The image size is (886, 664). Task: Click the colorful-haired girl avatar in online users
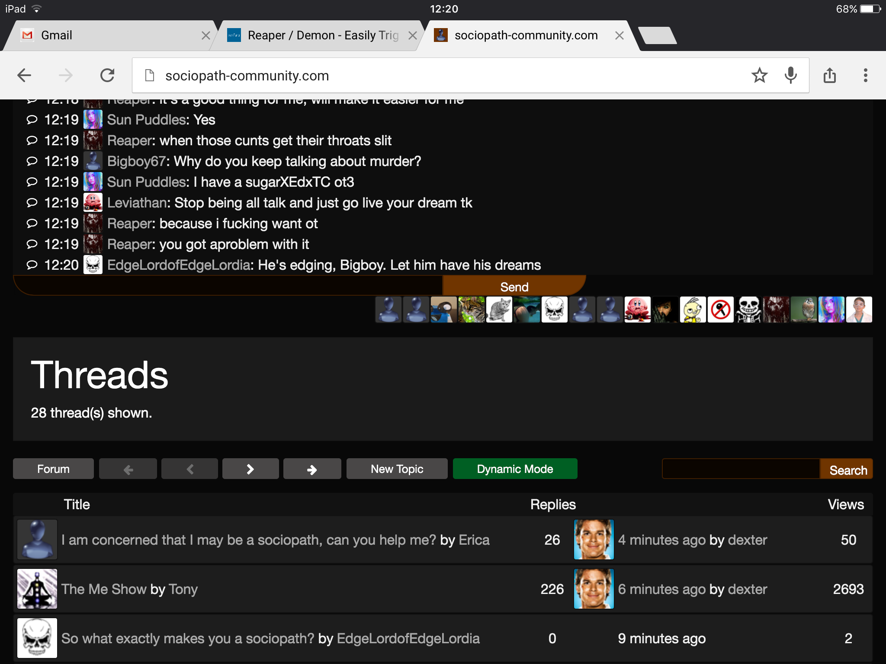tap(831, 310)
